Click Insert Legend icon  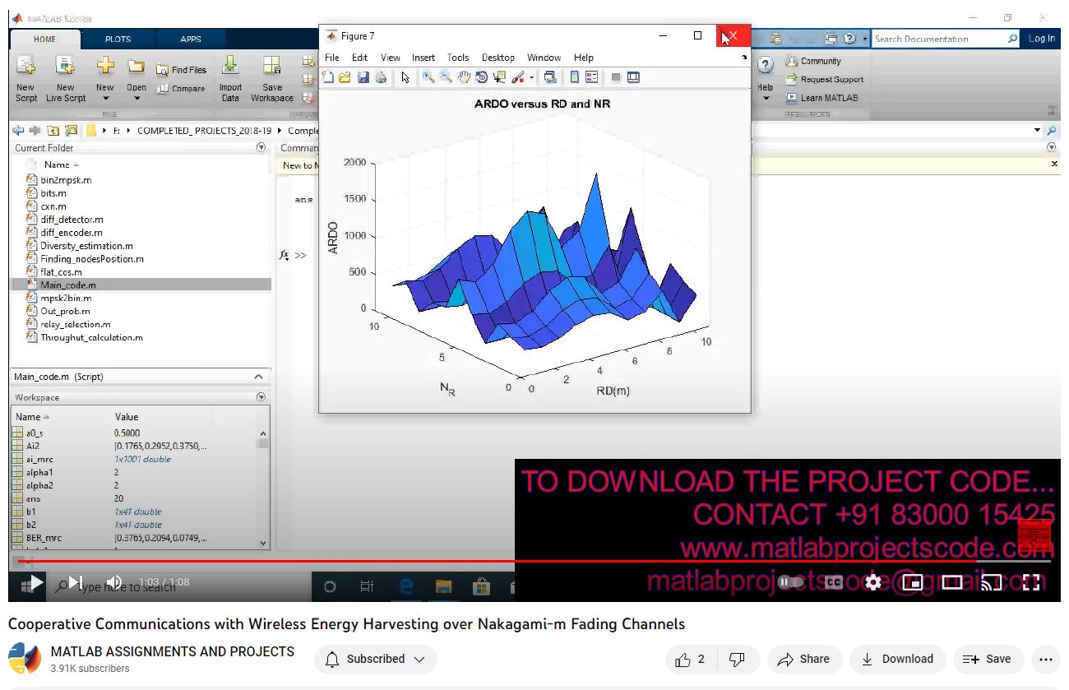tap(592, 77)
